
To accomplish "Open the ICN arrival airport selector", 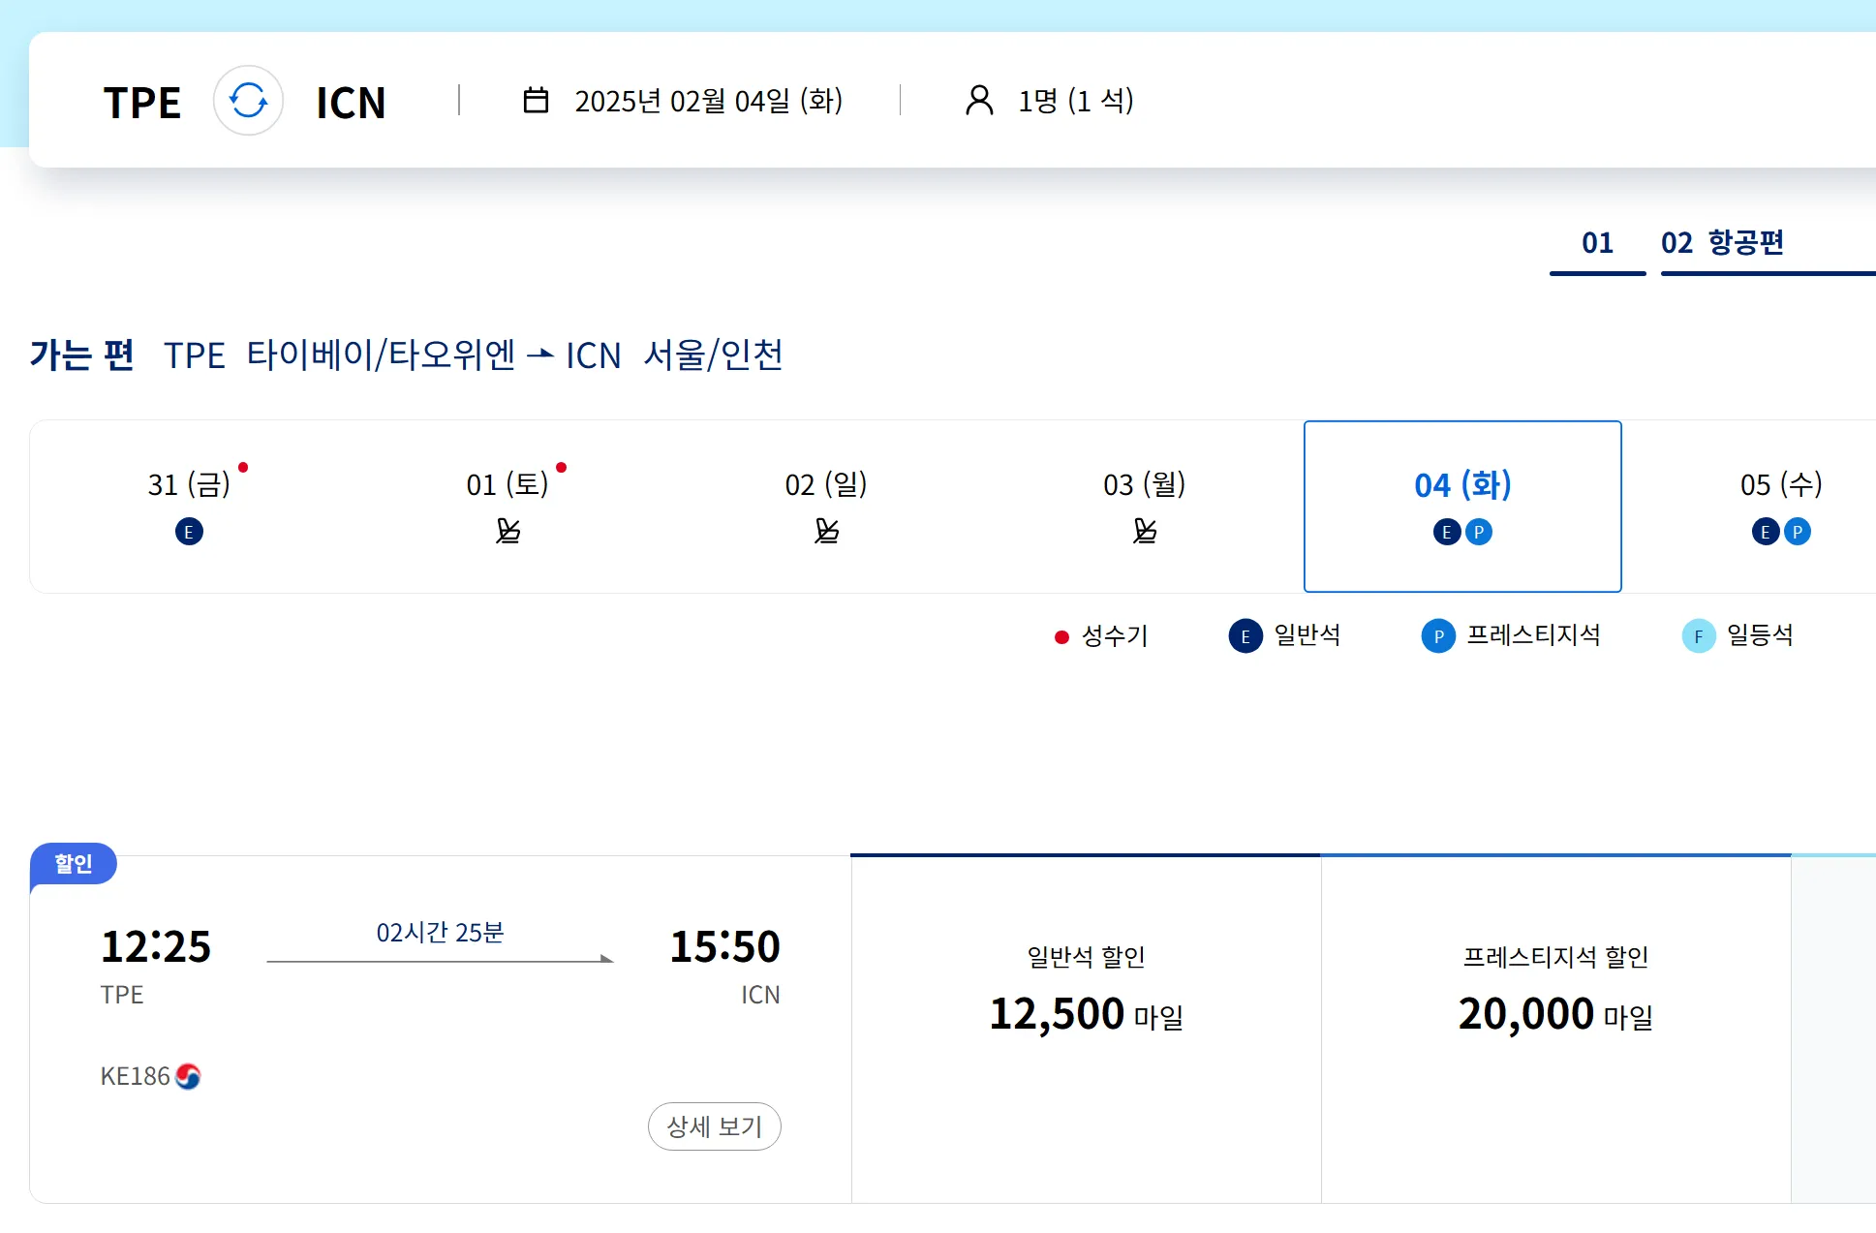I will point(351,103).
